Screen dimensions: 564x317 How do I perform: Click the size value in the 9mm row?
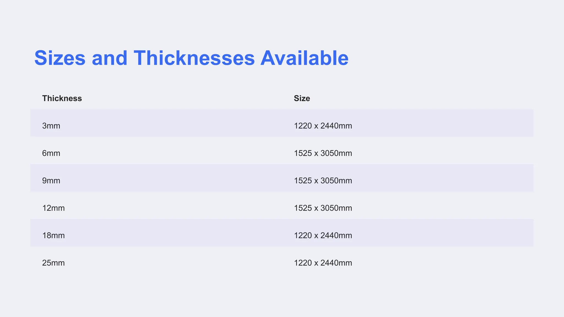tap(323, 181)
